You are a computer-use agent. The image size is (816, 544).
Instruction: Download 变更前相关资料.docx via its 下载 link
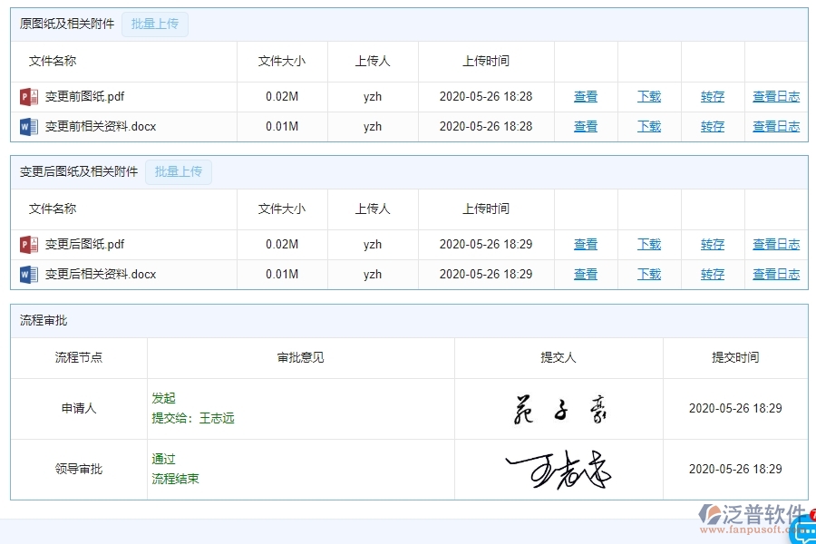pos(648,126)
